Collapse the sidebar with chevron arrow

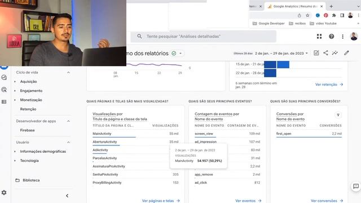(x=67, y=196)
